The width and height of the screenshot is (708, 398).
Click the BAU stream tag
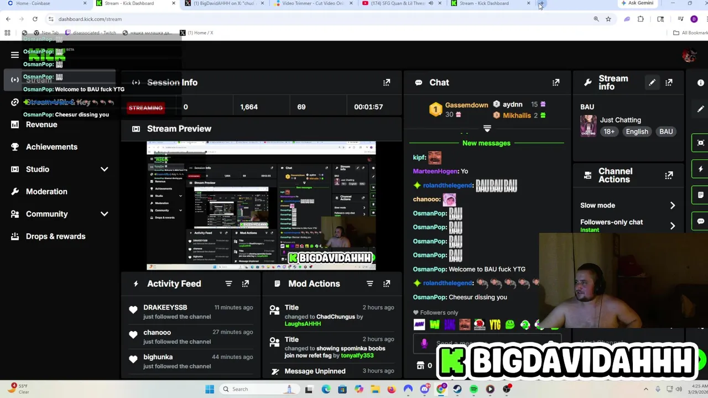point(666,132)
